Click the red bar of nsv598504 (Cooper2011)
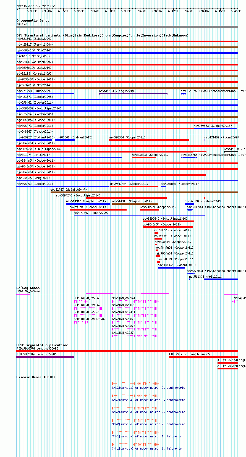246x457 pixels. click(149, 140)
